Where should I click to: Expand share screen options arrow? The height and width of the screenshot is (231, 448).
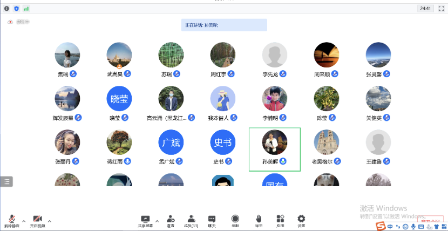(157, 221)
